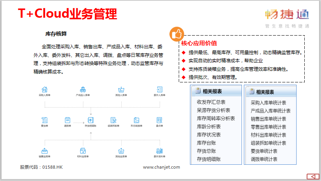Image resolution: width=321 pixels, height=181 pixels.
Task: Open the 其他入库单 basket icon
Action: click(121, 89)
